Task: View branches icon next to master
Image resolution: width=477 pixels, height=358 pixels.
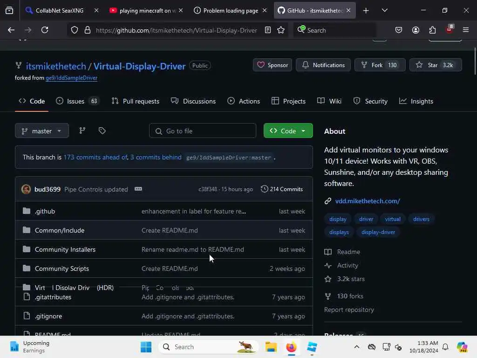Action: click(x=82, y=131)
